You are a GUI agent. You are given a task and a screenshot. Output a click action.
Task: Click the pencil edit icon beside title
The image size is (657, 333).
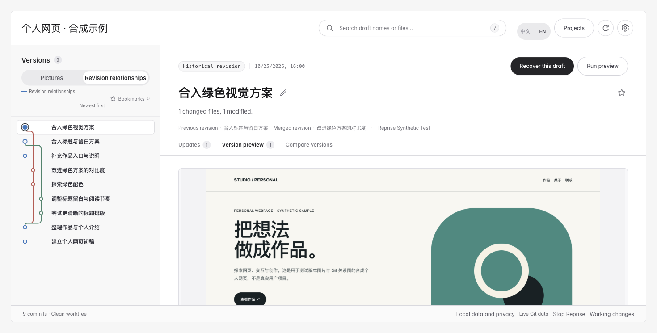[x=283, y=93]
